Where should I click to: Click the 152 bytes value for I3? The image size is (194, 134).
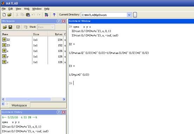click(60, 45)
